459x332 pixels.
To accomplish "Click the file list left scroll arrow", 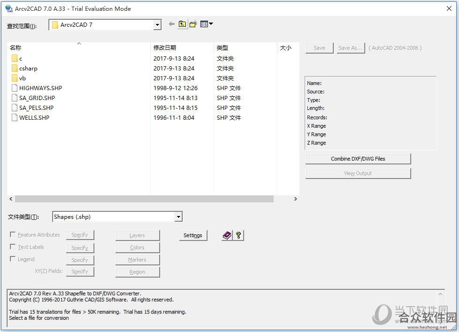I will [x=11, y=199].
